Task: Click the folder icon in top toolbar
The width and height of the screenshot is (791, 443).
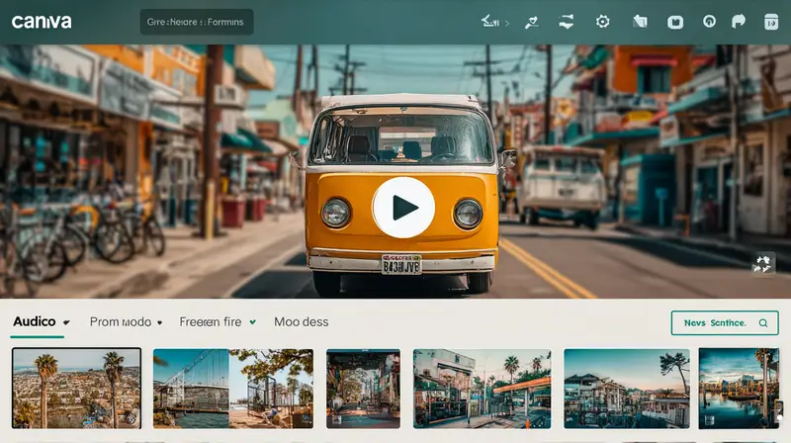Action: coord(639,21)
